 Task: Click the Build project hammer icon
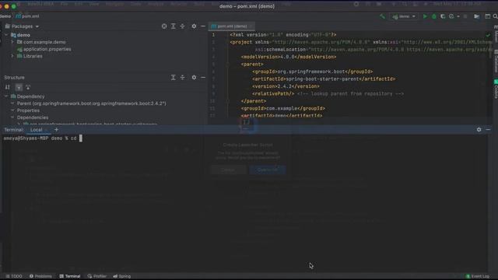[382, 16]
